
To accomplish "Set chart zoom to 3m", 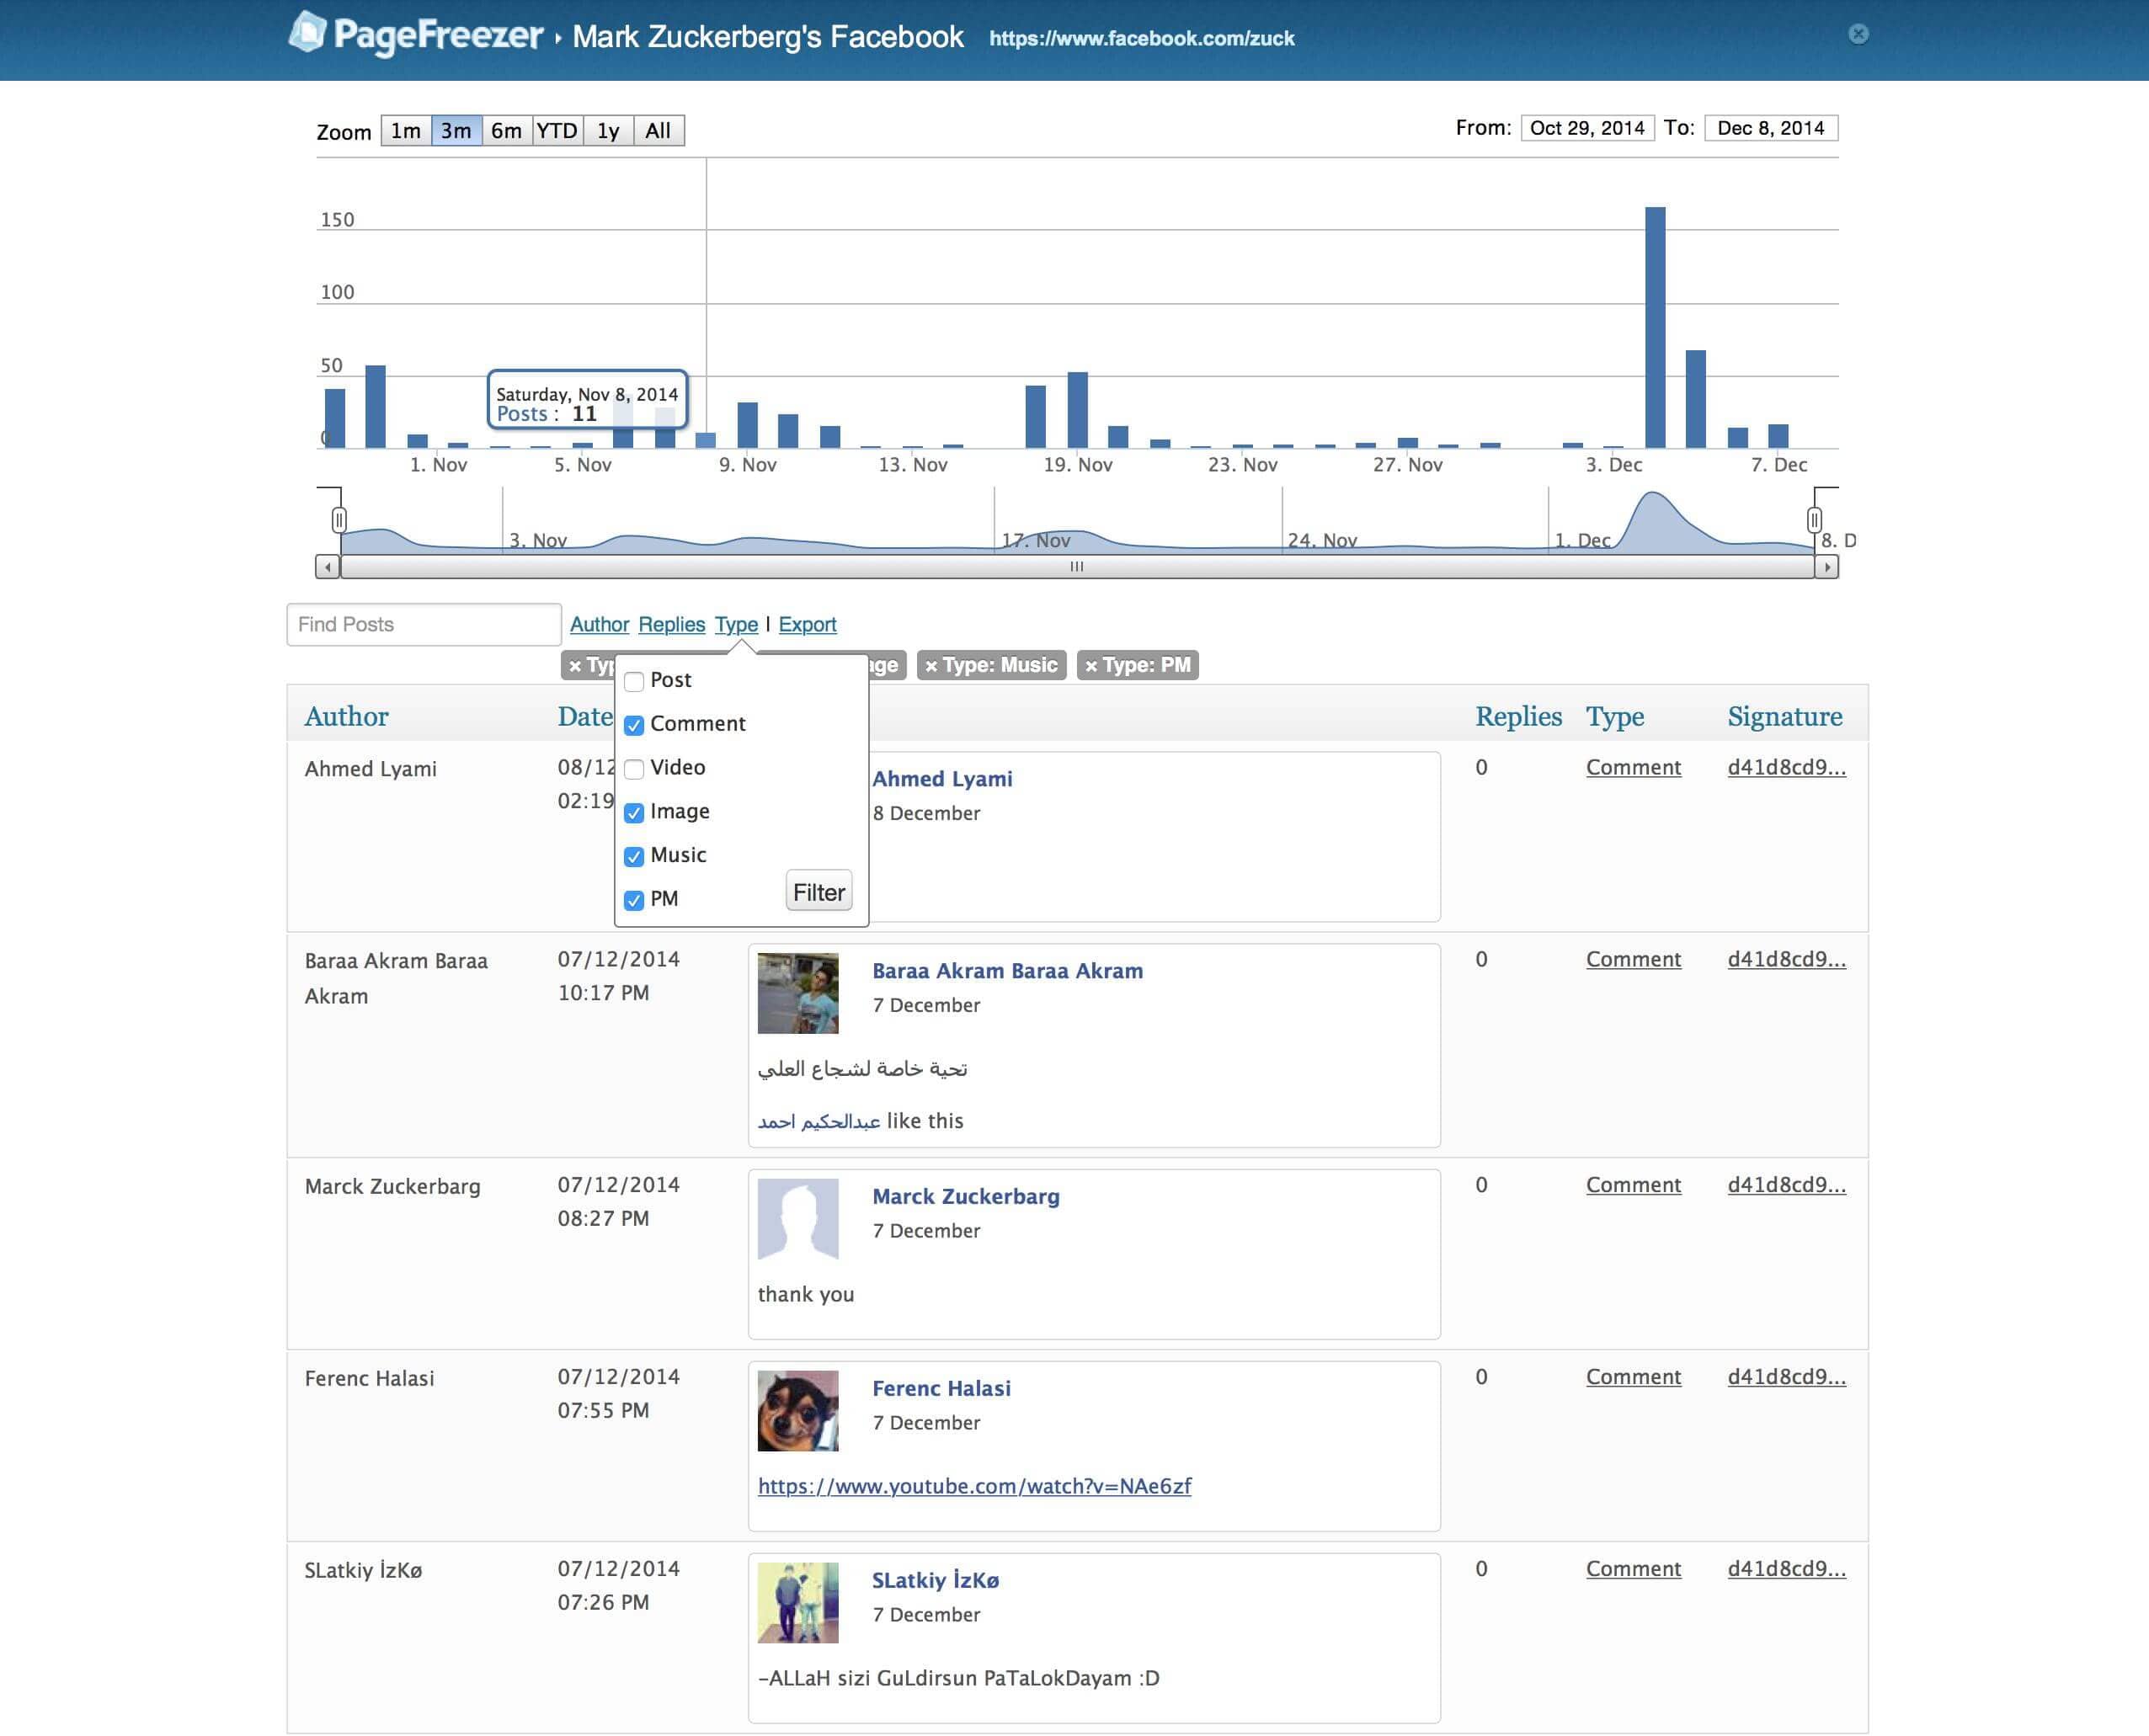I will pos(456,131).
